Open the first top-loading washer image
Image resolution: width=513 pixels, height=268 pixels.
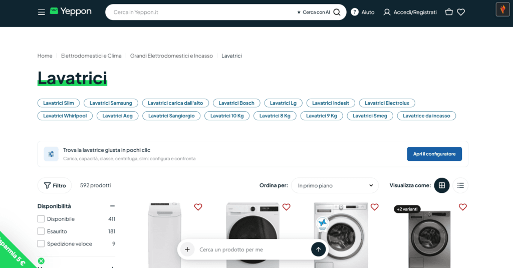pyautogui.click(x=164, y=235)
